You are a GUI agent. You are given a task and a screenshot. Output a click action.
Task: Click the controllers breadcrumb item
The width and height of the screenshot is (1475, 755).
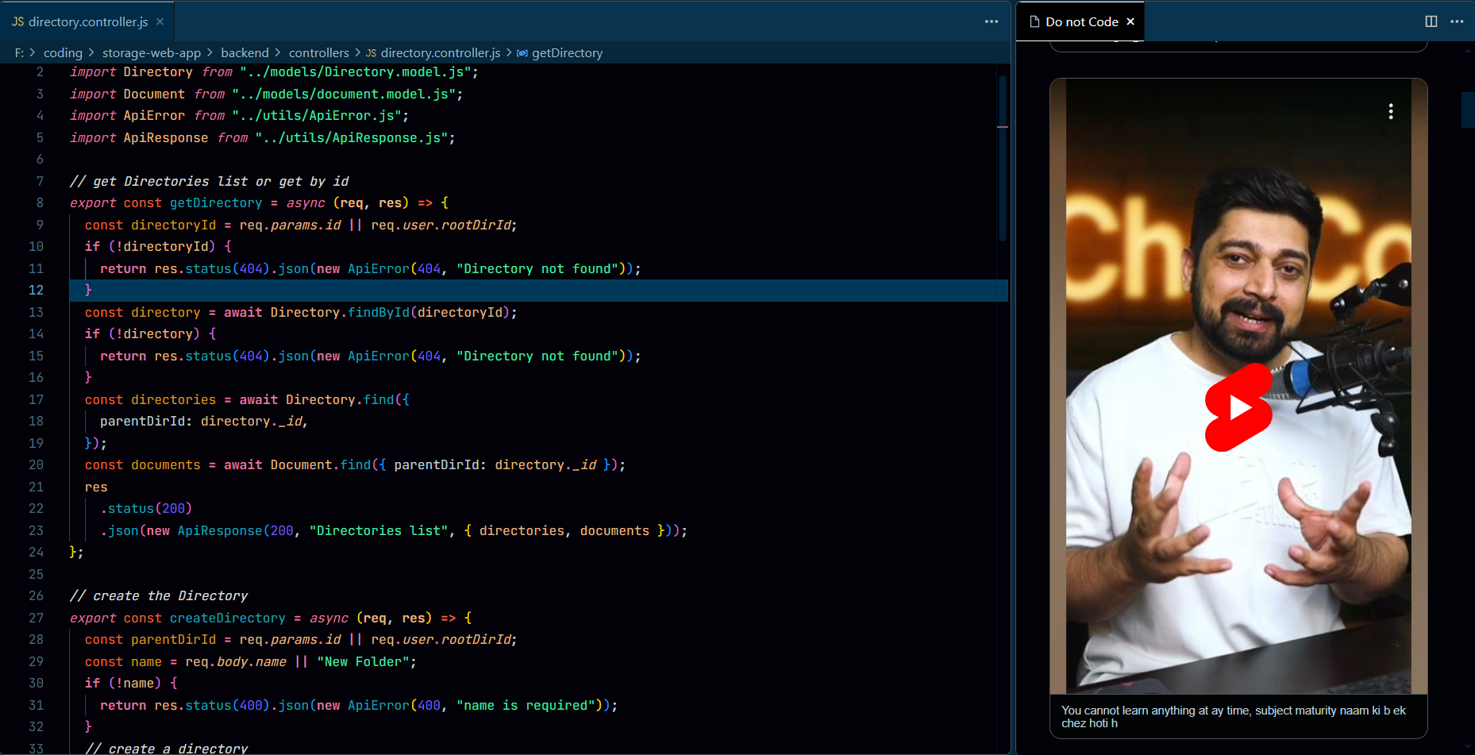[318, 53]
